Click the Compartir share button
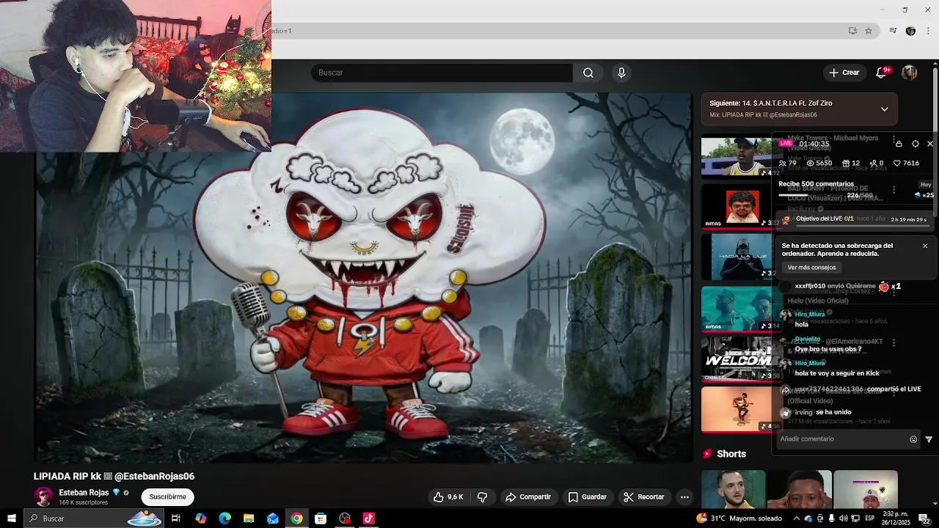This screenshot has height=528, width=939. click(528, 497)
